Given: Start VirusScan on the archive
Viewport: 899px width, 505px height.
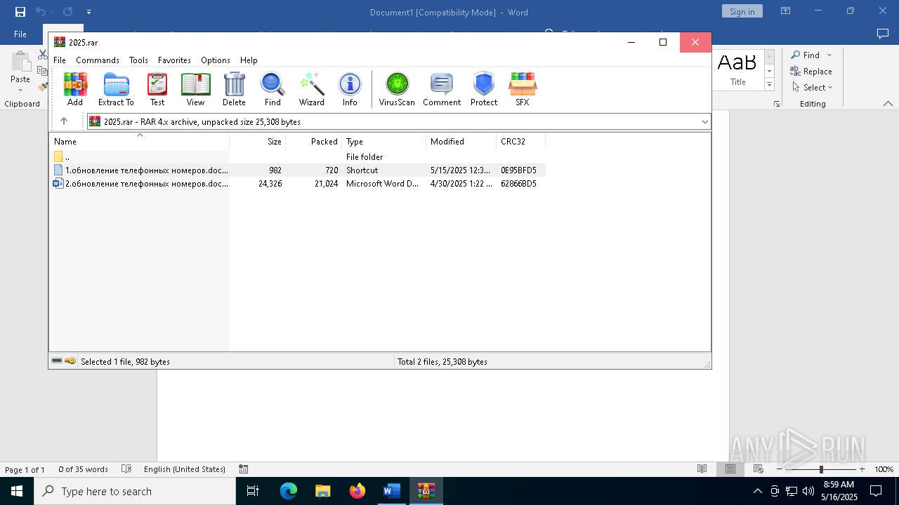Looking at the screenshot, I should point(397,89).
